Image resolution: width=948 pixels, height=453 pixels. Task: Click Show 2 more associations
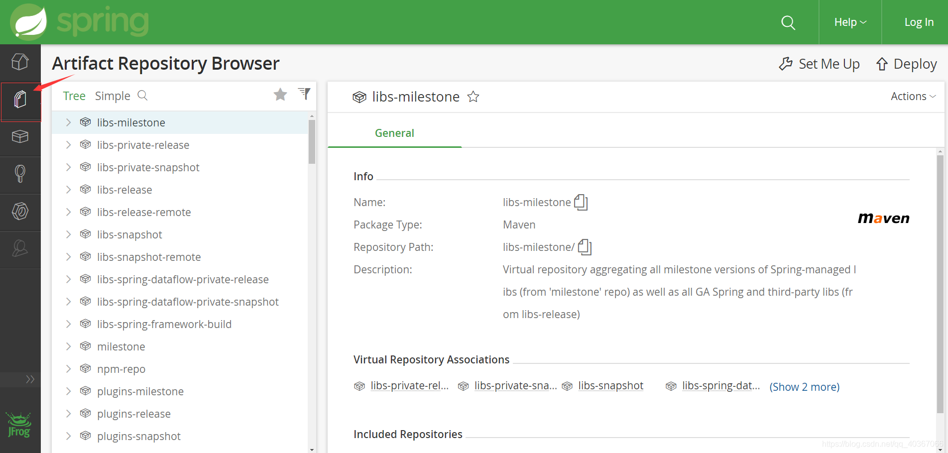pos(804,387)
